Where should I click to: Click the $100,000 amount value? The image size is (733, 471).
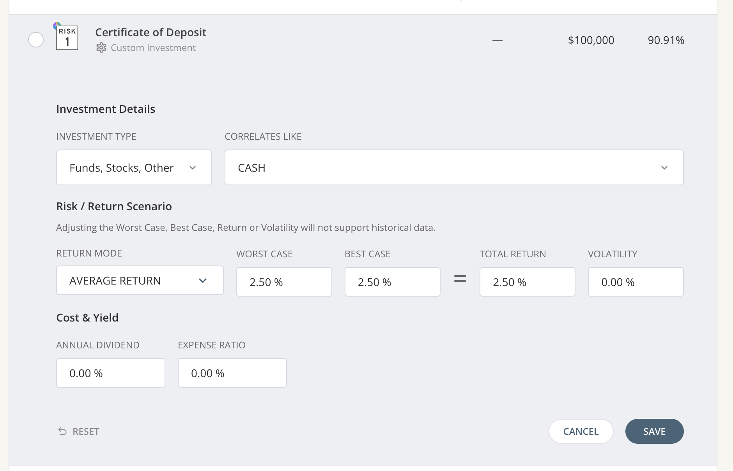(591, 40)
